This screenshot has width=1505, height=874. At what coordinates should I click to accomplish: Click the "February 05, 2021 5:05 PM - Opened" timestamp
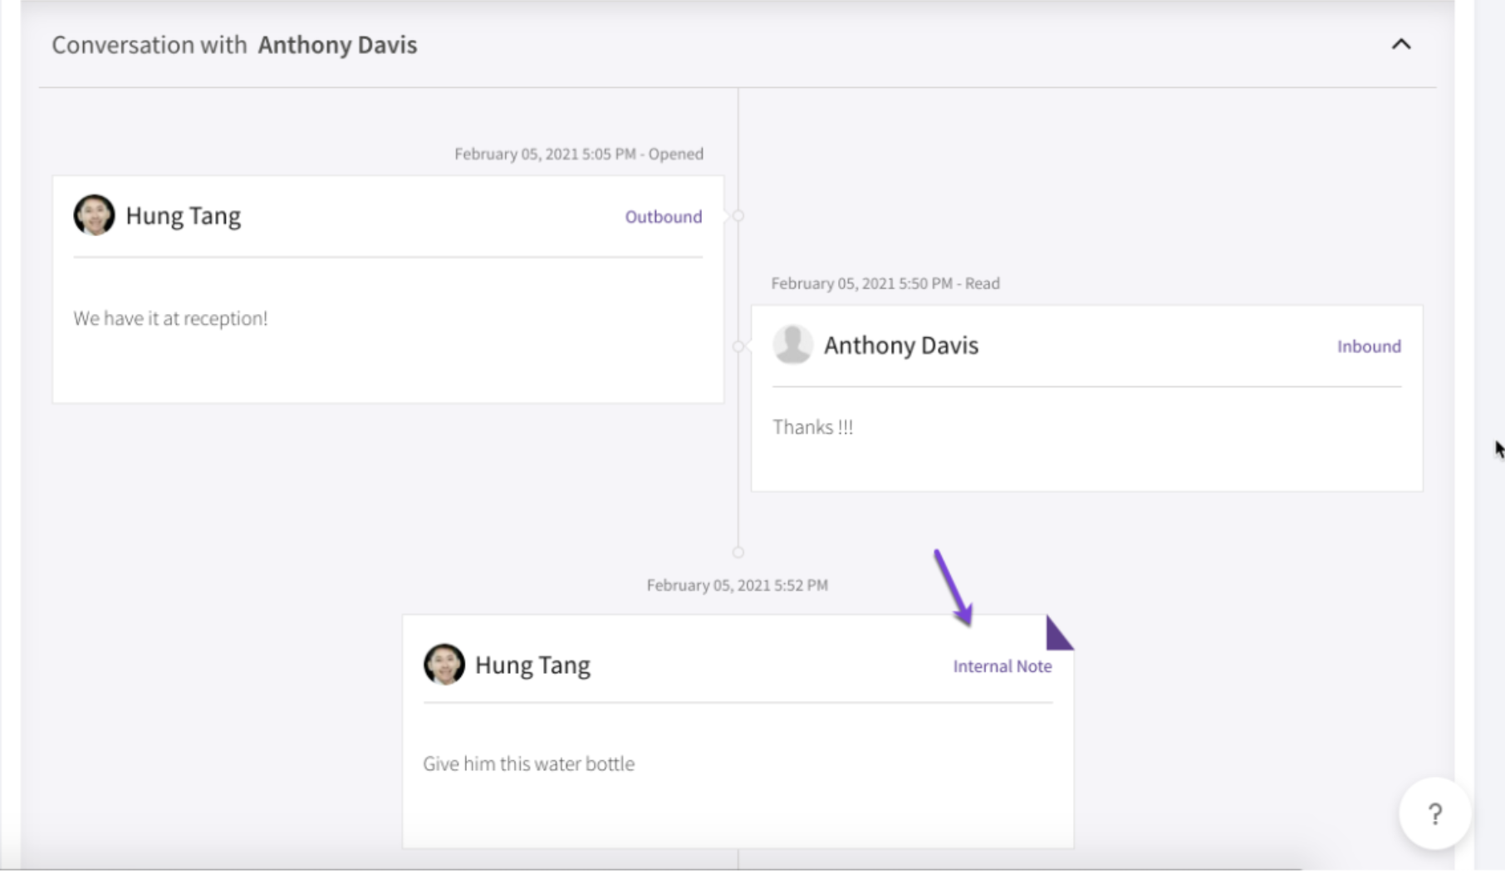click(x=578, y=154)
